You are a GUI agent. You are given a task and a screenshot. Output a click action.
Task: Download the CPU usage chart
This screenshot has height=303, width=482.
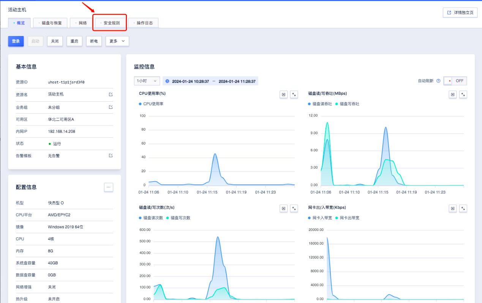[x=283, y=94]
